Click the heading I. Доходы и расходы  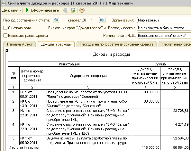pyautogui.click(x=110, y=55)
